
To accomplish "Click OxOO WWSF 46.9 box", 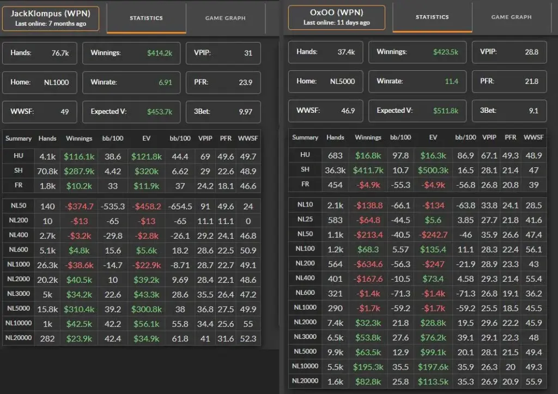I will [x=326, y=111].
